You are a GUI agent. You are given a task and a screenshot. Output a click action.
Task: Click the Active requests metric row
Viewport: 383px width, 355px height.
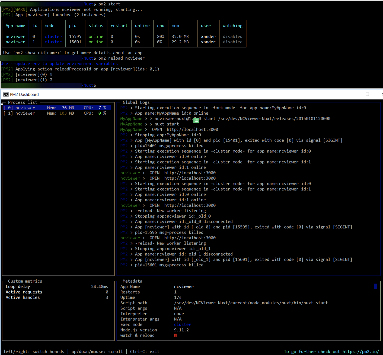tap(57, 292)
